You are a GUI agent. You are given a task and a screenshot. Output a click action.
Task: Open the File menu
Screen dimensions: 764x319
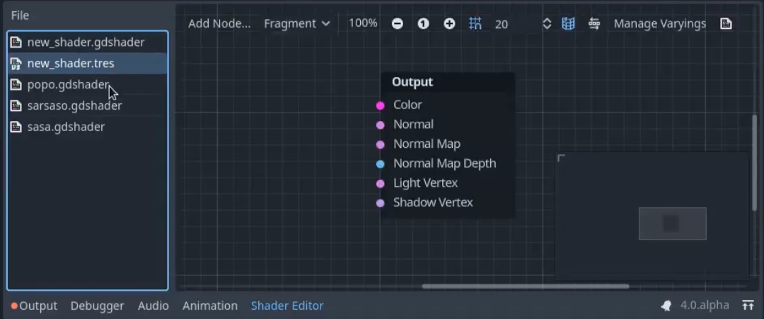(20, 15)
